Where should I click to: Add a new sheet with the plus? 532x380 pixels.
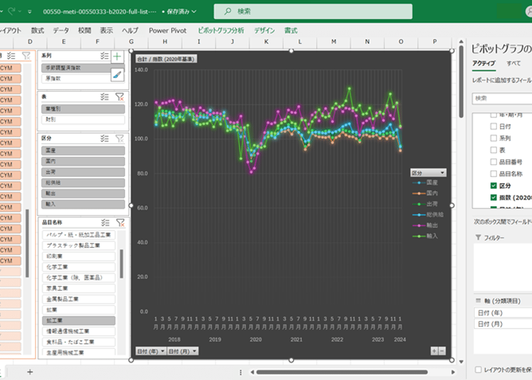pos(30,372)
